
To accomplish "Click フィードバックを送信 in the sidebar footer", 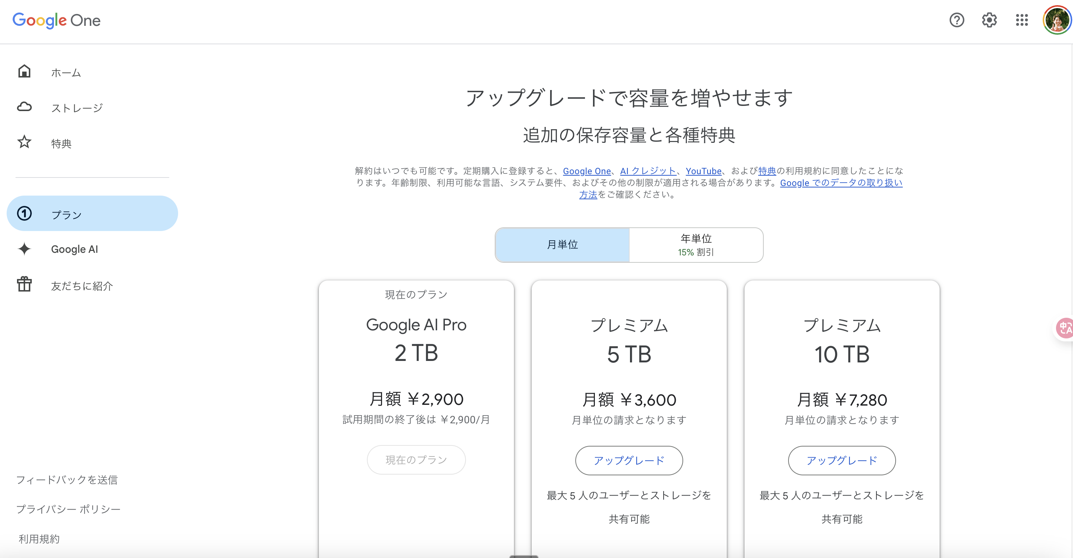I will coord(67,480).
